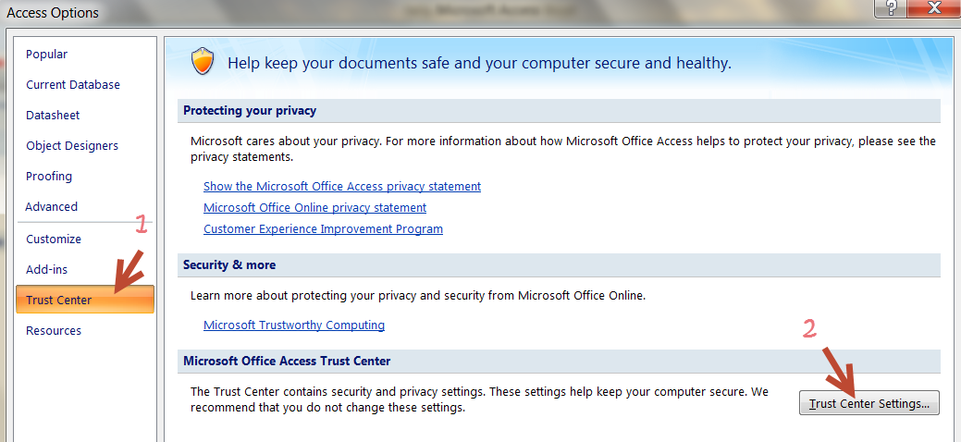Open the Current Database category
Image resolution: width=961 pixels, height=442 pixels.
73,85
